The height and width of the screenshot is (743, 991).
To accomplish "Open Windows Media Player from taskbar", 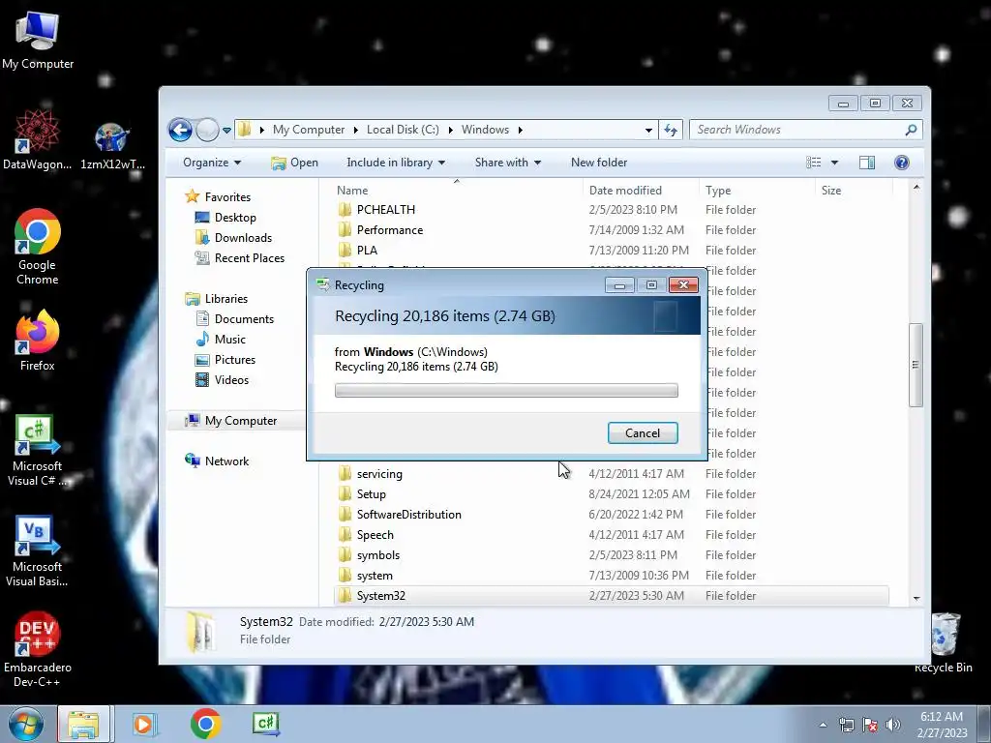I will [144, 724].
